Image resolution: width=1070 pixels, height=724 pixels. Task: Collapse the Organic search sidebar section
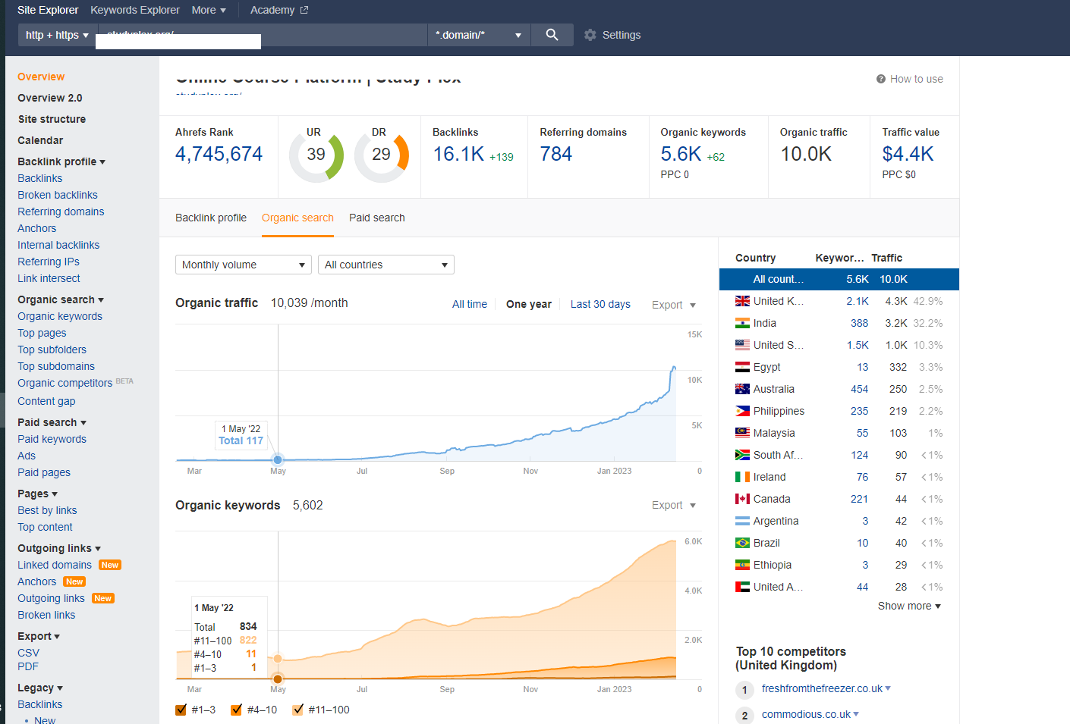pos(61,299)
